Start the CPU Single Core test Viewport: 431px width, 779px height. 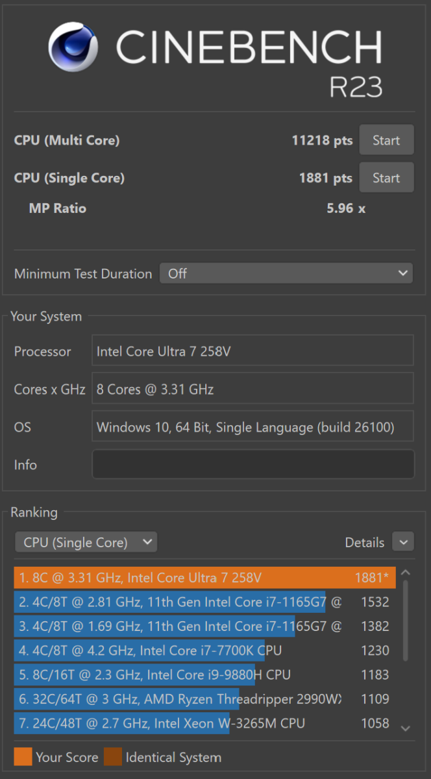click(x=386, y=178)
